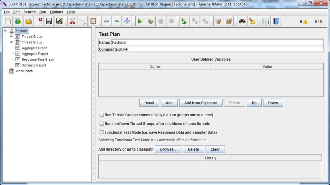Viewport: 330px width, 185px height.
Task: Save the test plan with floppy icon
Action: [49, 21]
